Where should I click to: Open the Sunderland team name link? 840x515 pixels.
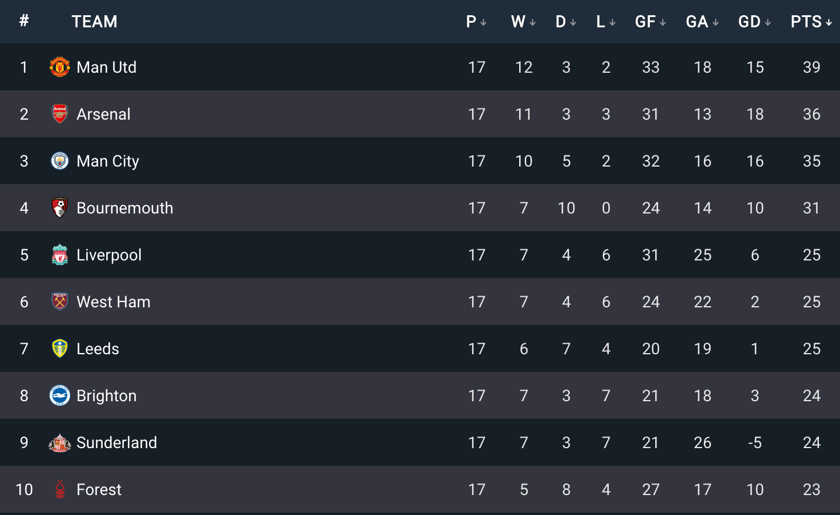[117, 442]
